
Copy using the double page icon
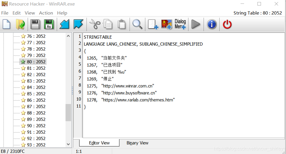[108, 24]
